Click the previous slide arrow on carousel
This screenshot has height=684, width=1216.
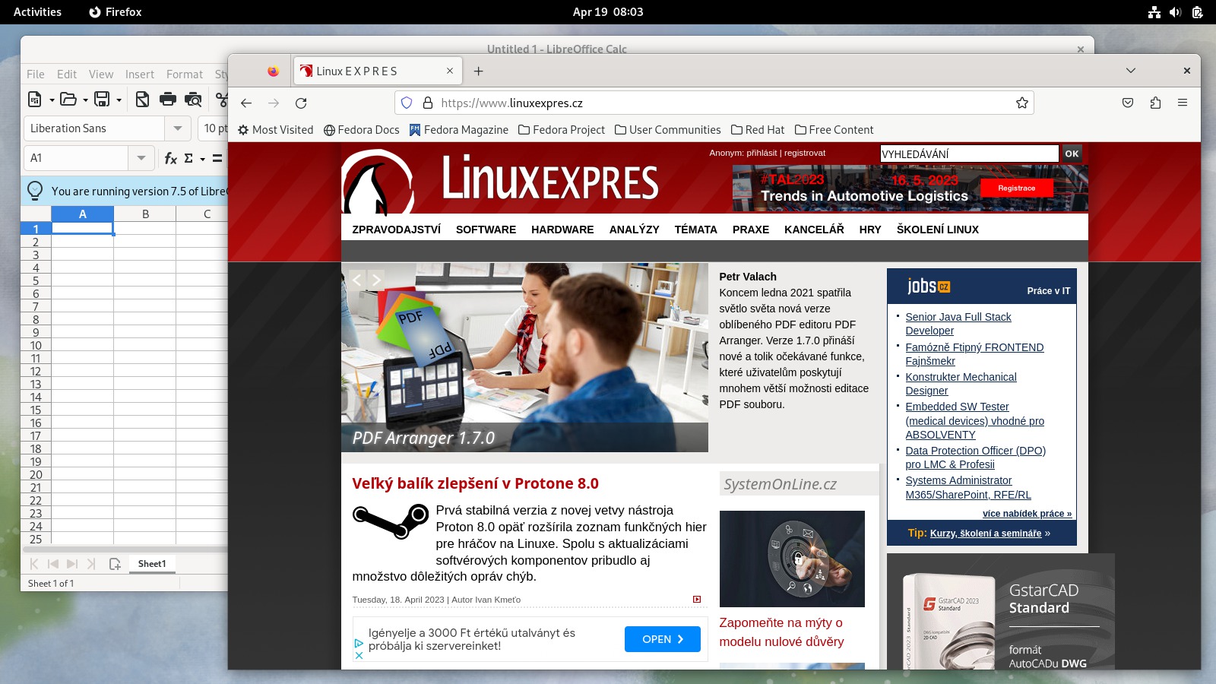coord(356,280)
